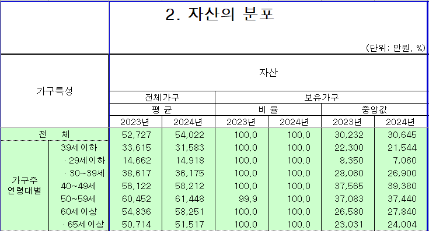This screenshot has width=429, height=231.
Task: Select the '가구특성' header cell
Action: tap(54, 91)
